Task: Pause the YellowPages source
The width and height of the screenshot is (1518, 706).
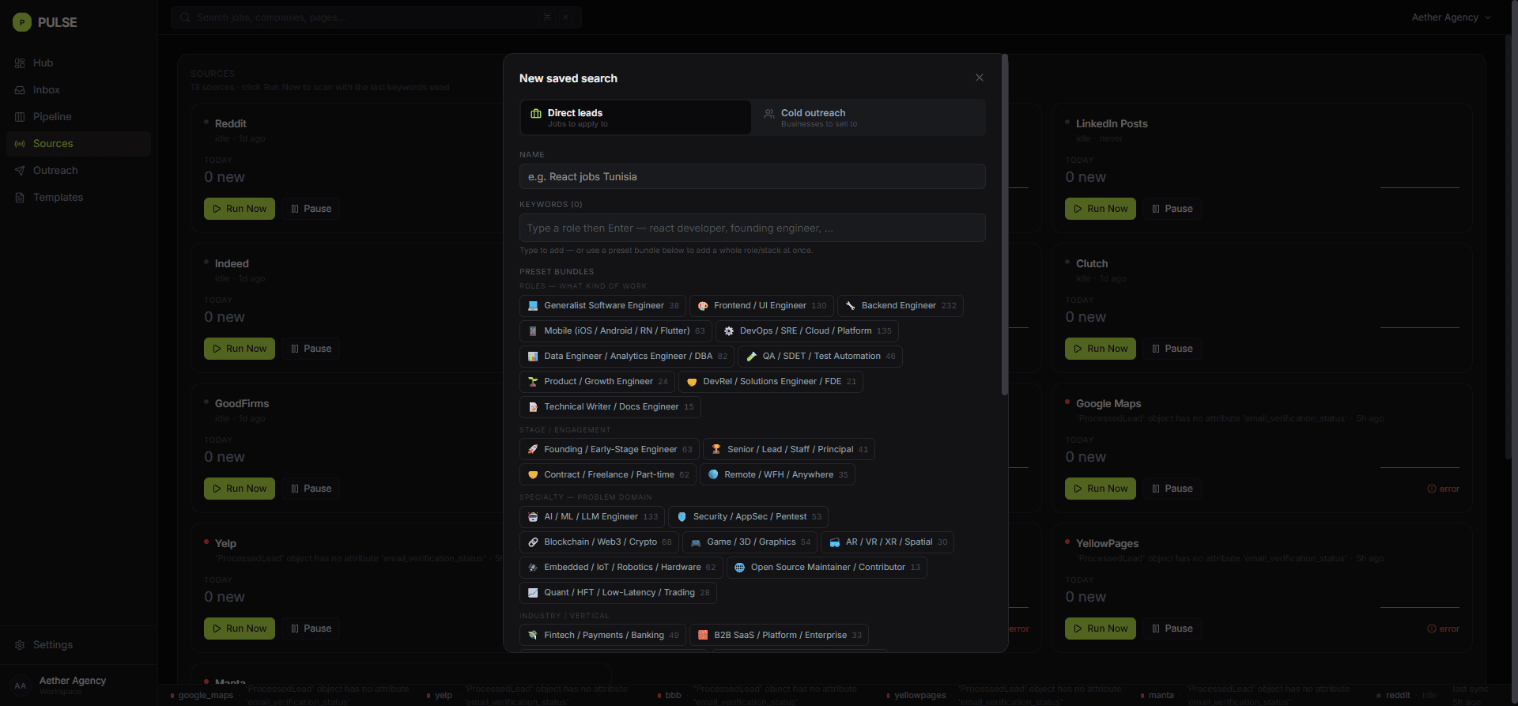Action: pos(1172,629)
